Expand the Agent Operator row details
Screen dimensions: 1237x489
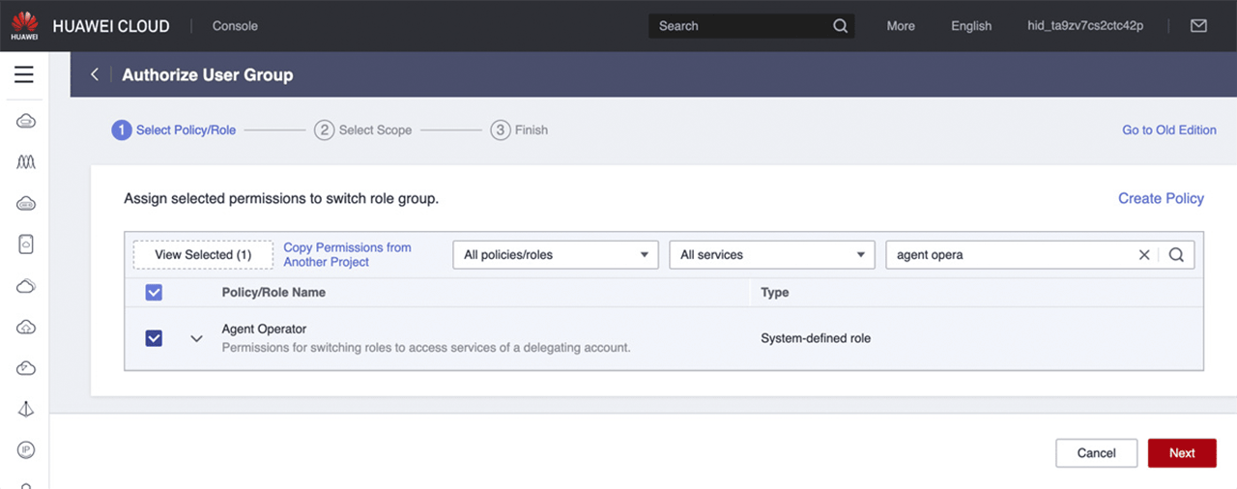point(197,339)
